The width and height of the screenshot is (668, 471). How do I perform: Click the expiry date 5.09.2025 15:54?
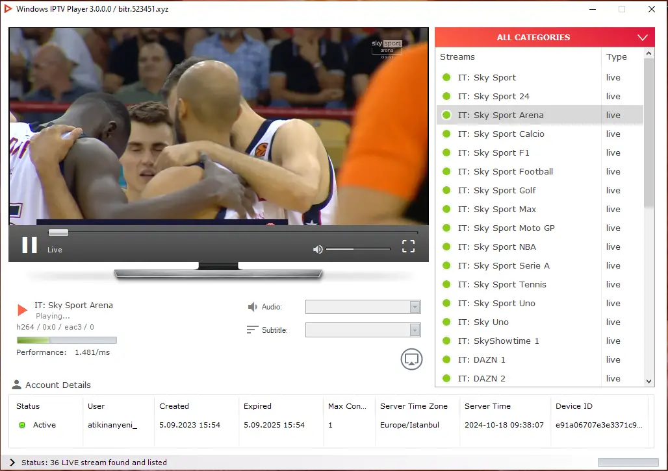pos(274,425)
